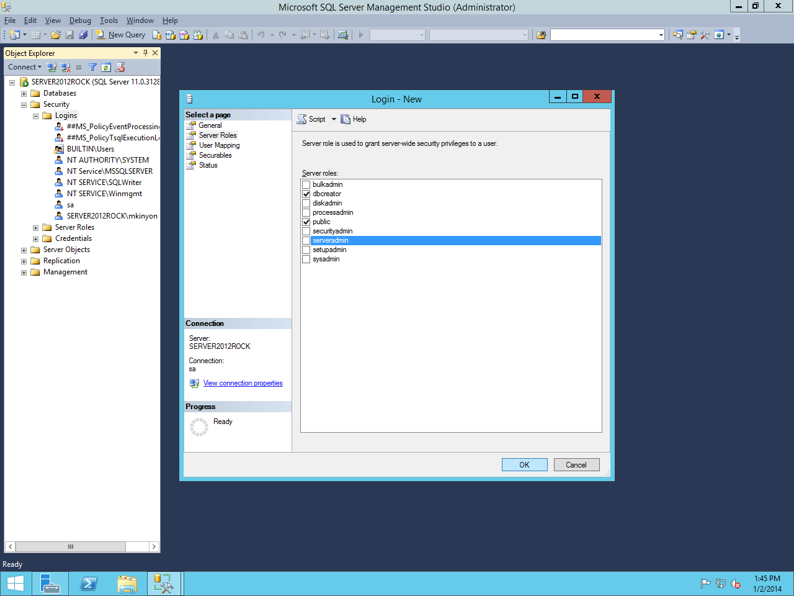Expand the Server Objects node
The width and height of the screenshot is (794, 596).
pos(24,250)
